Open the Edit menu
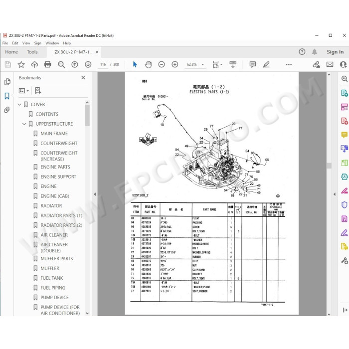The height and width of the screenshot is (349, 349). pyautogui.click(x=15, y=43)
